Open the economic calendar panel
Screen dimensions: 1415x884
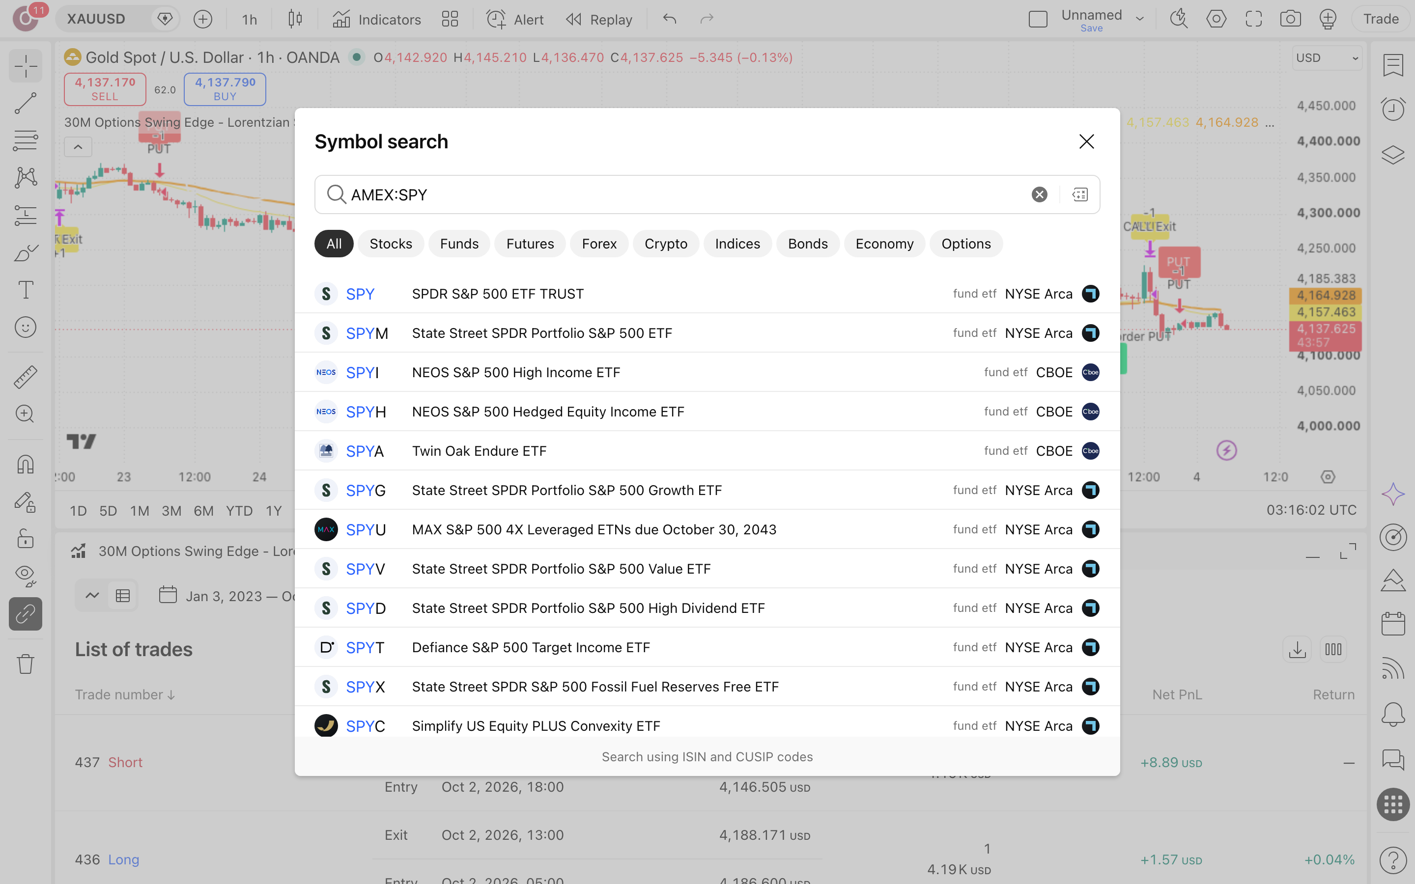click(1393, 624)
